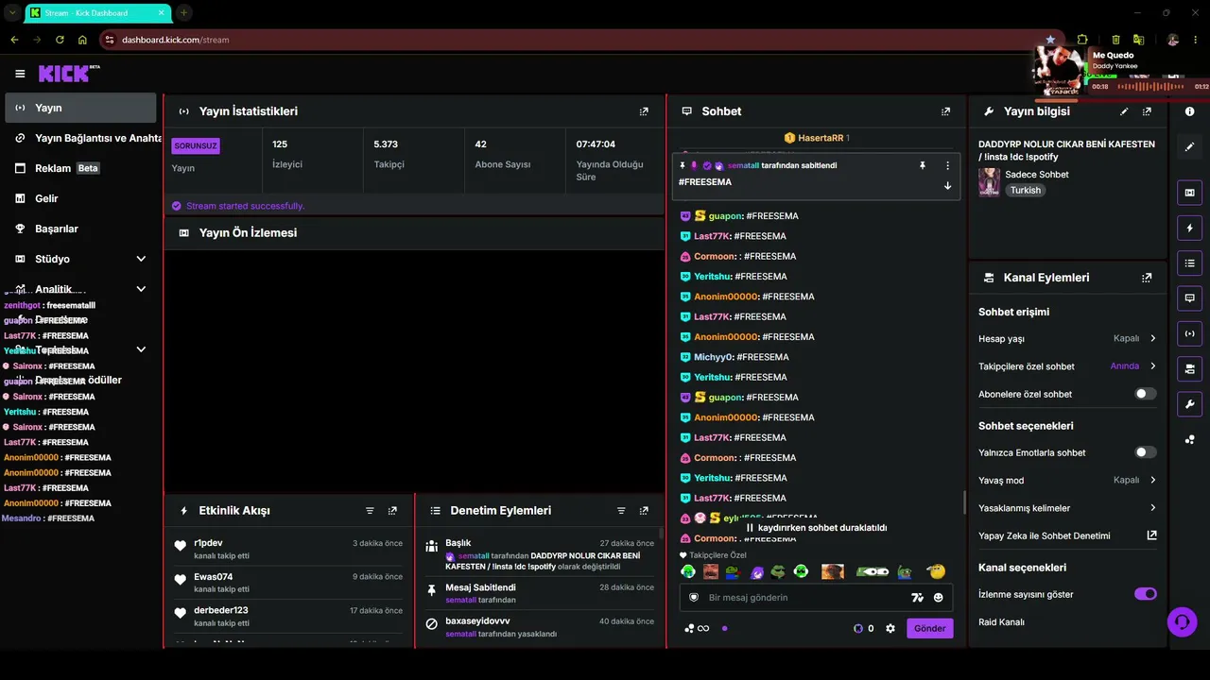Viewport: 1210px width, 680px height.
Task: Expand the Stüdyo sidebar section
Action: (x=141, y=259)
